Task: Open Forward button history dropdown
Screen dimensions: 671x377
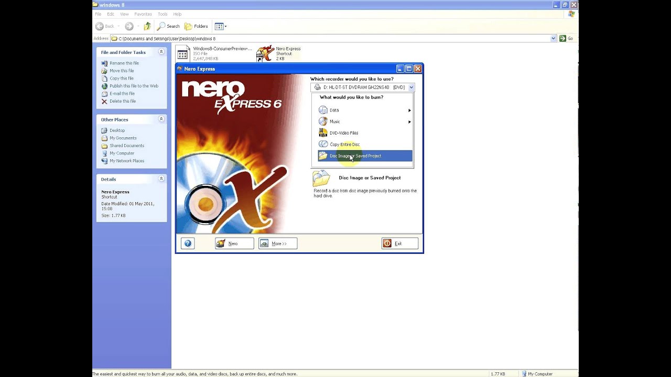Action: (x=137, y=26)
